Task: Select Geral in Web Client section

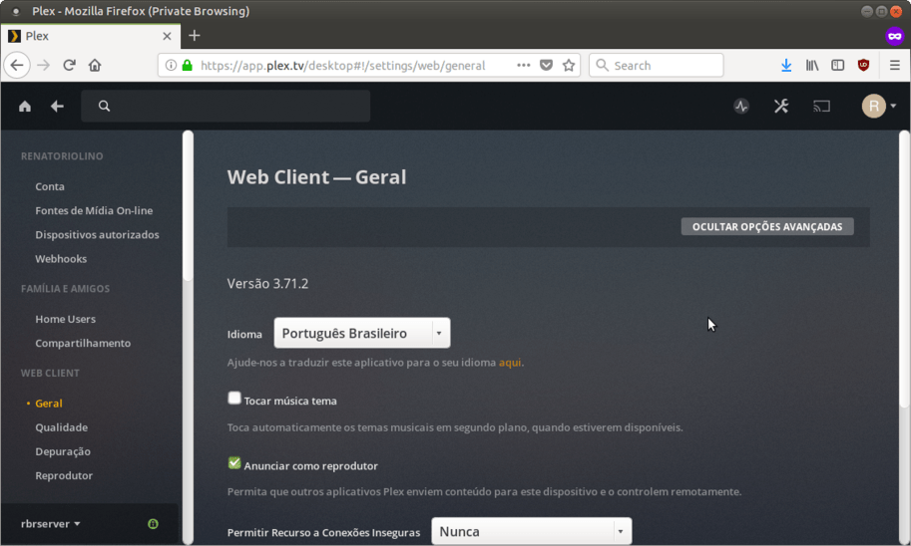Action: (x=48, y=404)
